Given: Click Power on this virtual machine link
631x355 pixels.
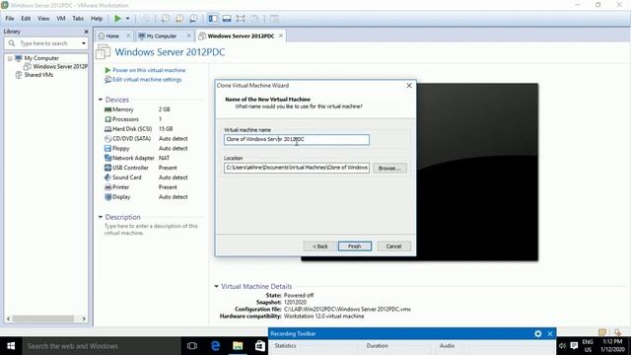Looking at the screenshot, I should 149,70.
